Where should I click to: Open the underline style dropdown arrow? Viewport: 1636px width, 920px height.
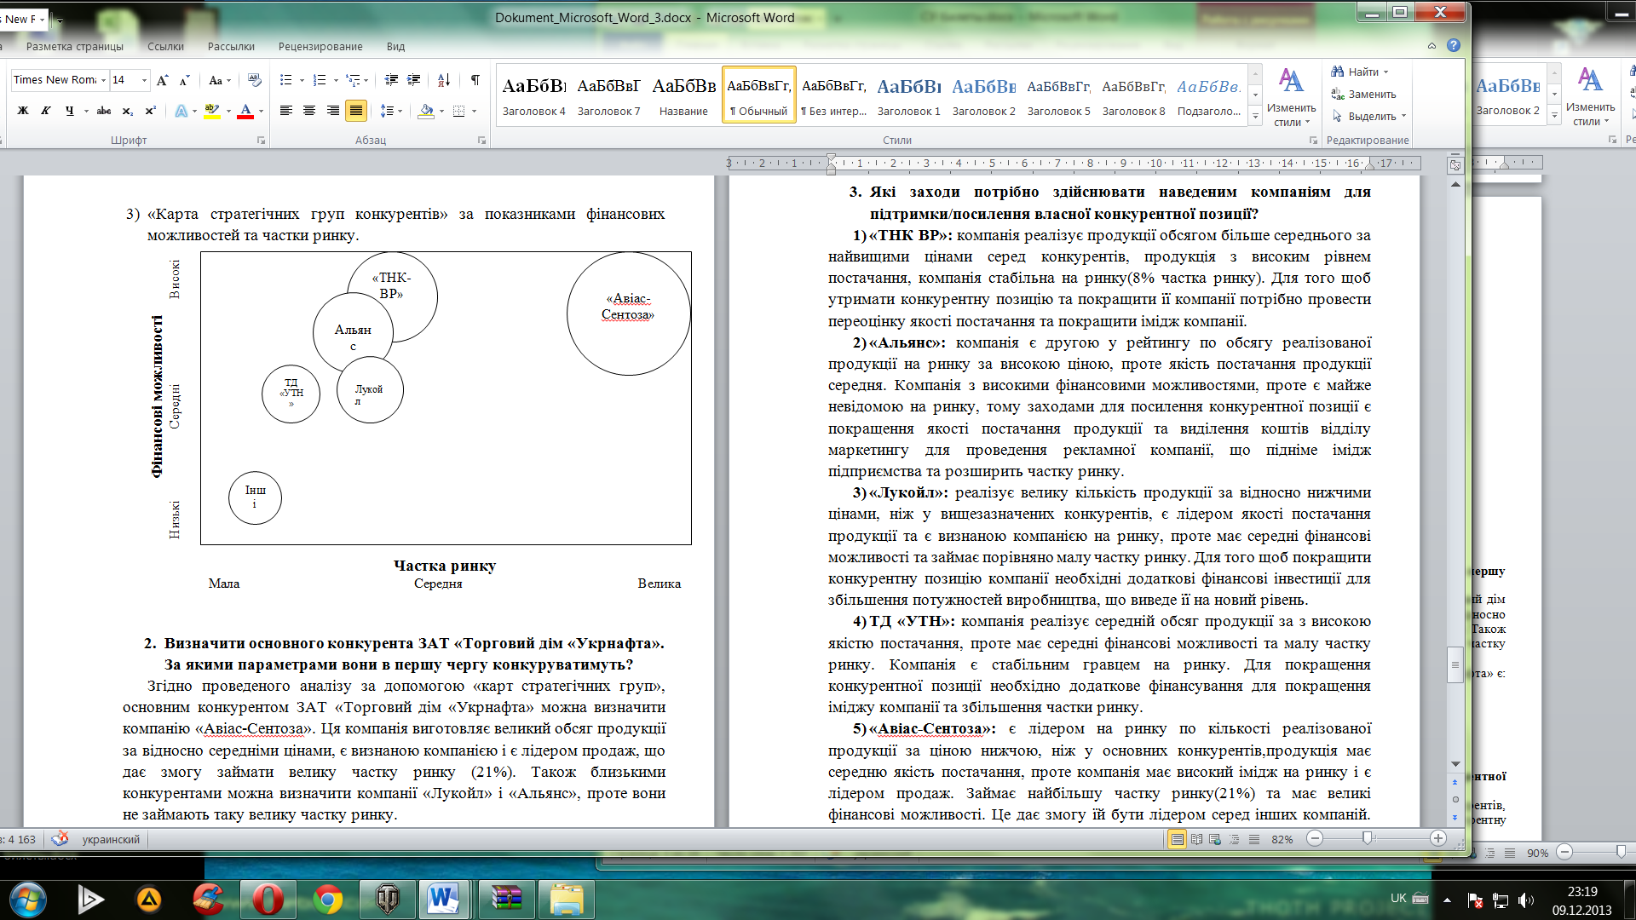86,111
